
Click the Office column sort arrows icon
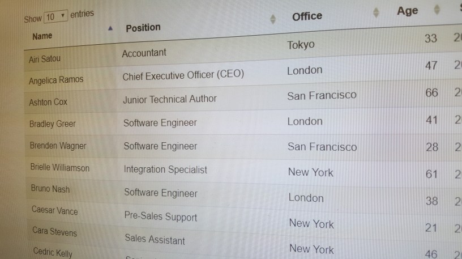pyautogui.click(x=377, y=12)
